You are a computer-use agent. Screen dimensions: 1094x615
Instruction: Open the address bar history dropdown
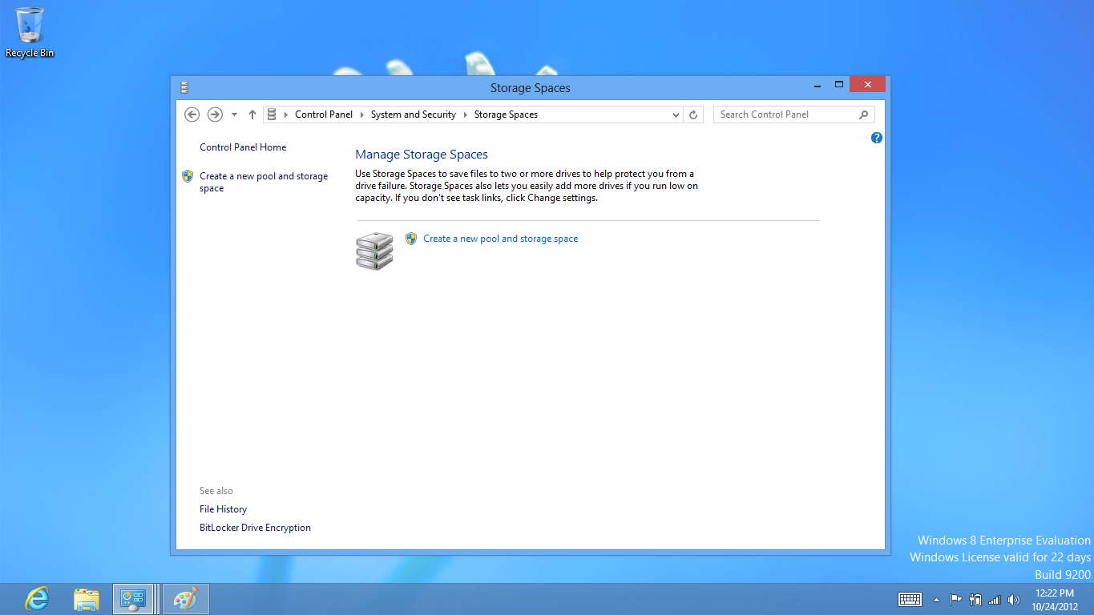676,115
